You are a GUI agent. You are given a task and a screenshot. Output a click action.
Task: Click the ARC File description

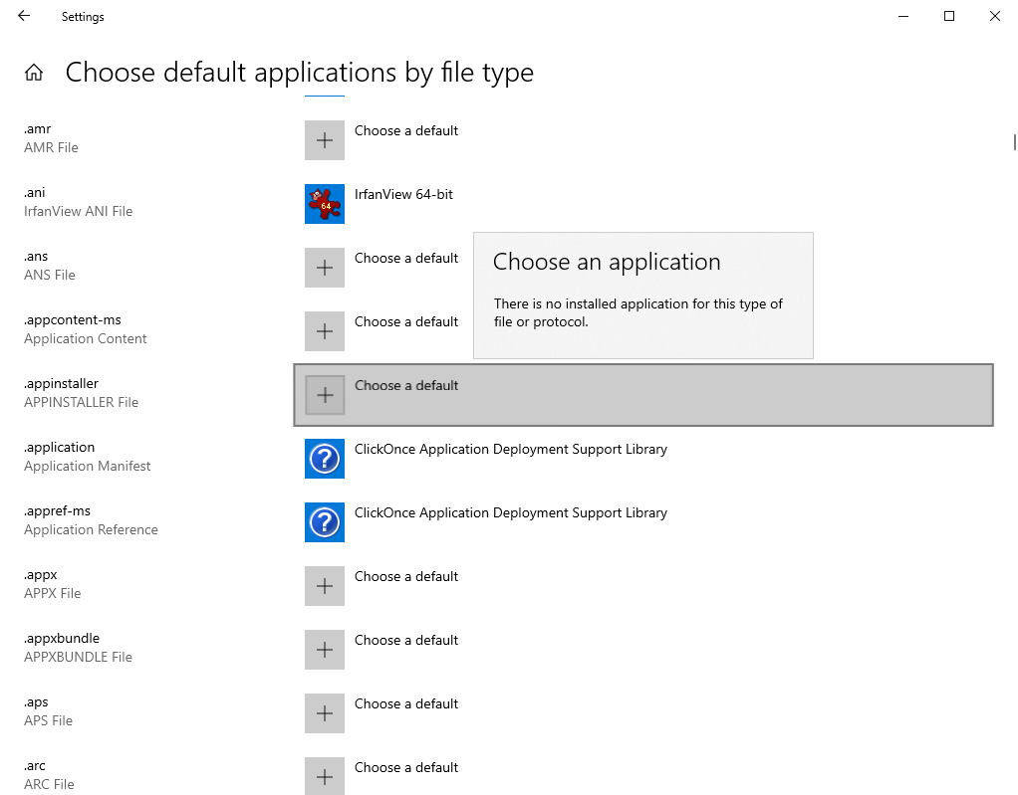pyautogui.click(x=50, y=784)
